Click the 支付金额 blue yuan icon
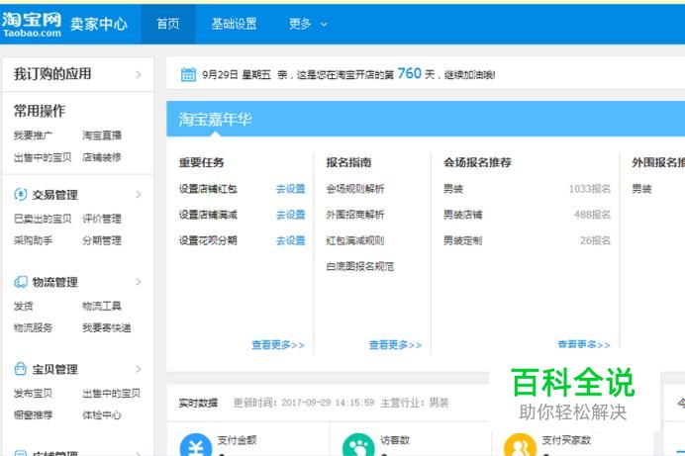The image size is (685, 456). pyautogui.click(x=196, y=445)
